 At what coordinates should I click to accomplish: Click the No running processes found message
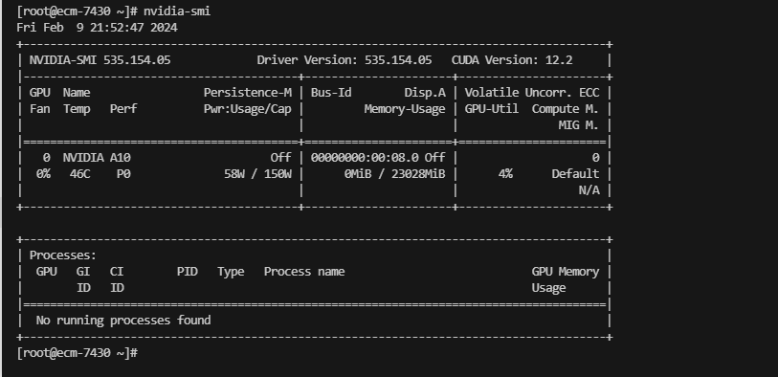(x=123, y=321)
